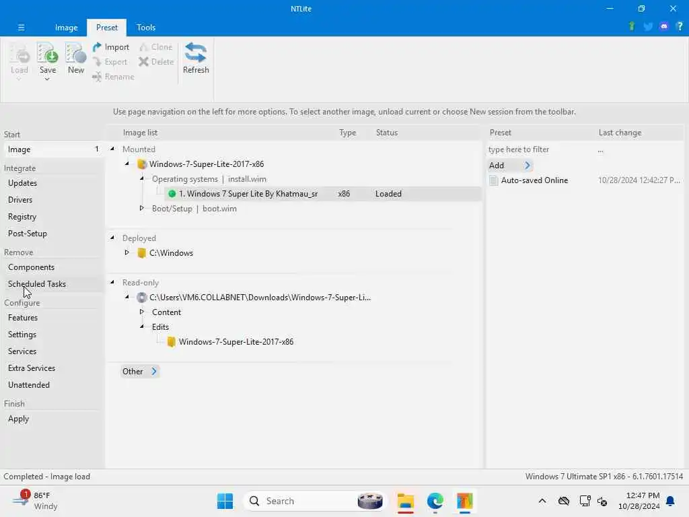689x517 pixels.
Task: Collapse the Edits node
Action: (x=142, y=326)
